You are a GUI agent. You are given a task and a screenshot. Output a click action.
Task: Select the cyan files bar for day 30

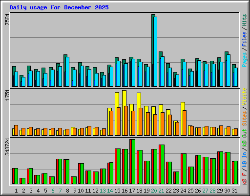(229, 71)
